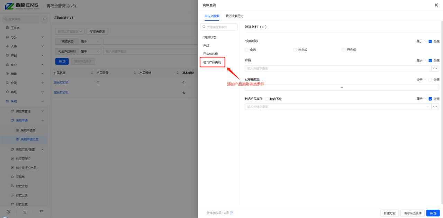Viewport: 443px width, 218px height.
Task: Click the 清除筛选条件 button in the drawer footer
Action: 412,213
